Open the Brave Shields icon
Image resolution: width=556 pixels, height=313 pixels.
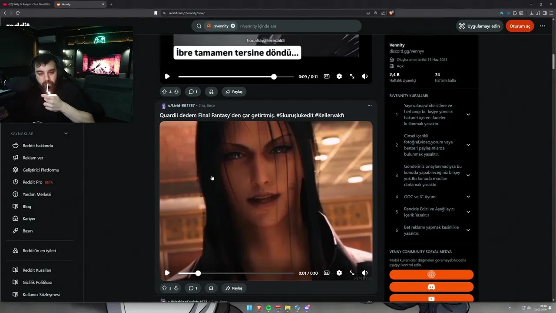pyautogui.click(x=391, y=13)
